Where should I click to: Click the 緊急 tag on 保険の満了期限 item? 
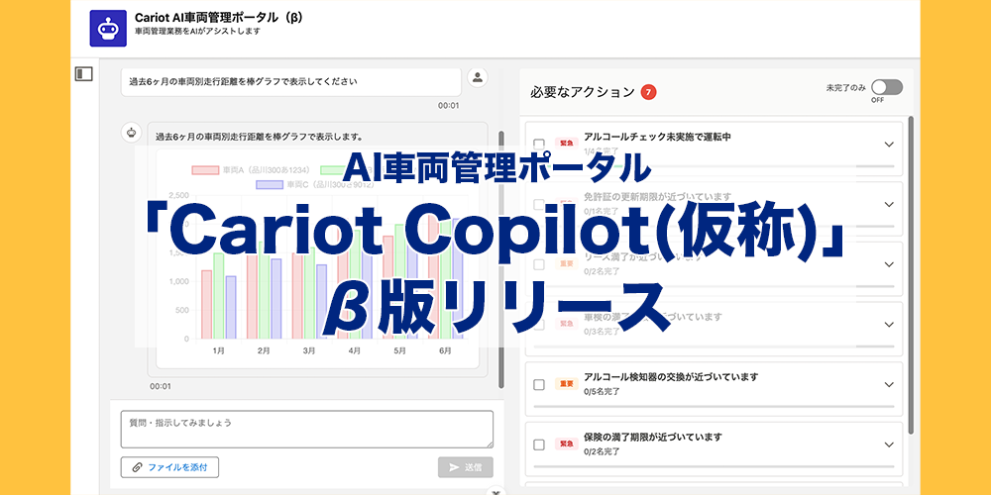[566, 444]
